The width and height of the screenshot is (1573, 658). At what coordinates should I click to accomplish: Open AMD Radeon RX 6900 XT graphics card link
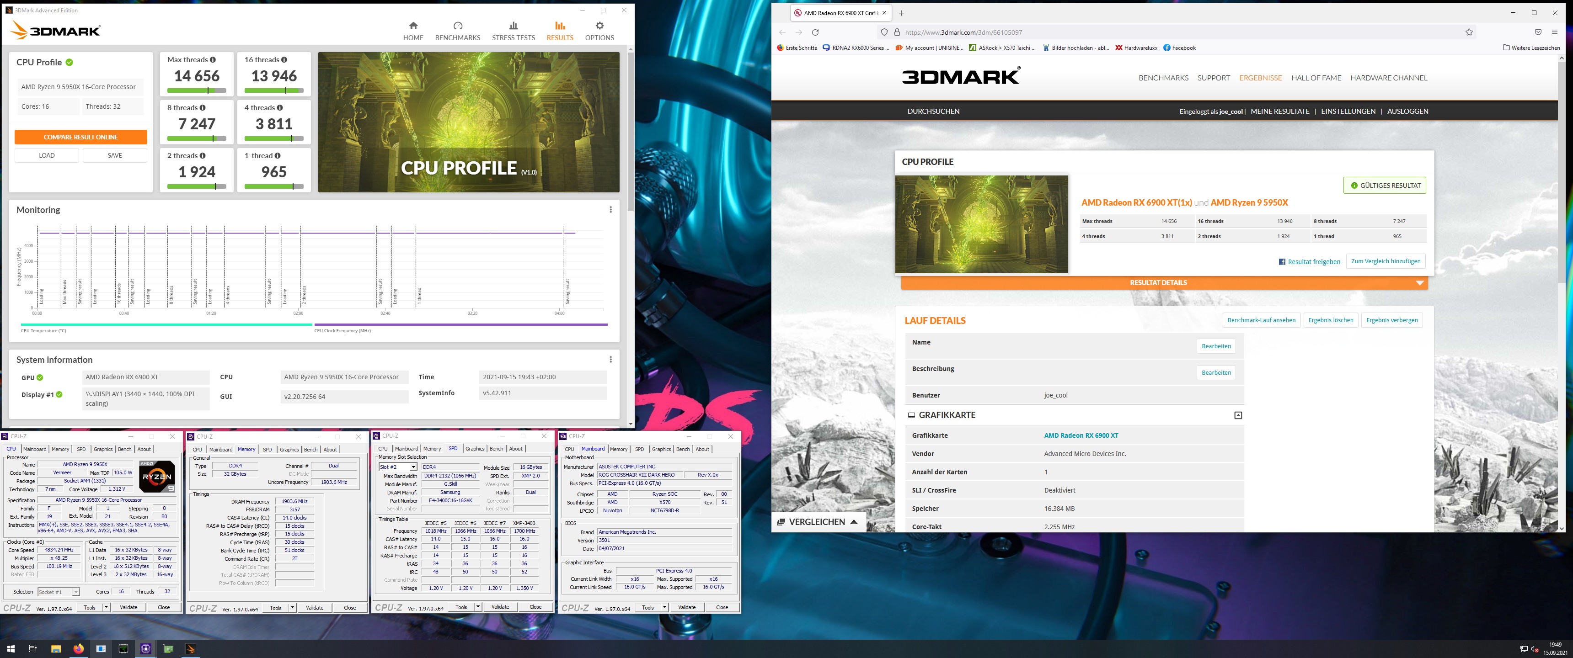[x=1081, y=436]
